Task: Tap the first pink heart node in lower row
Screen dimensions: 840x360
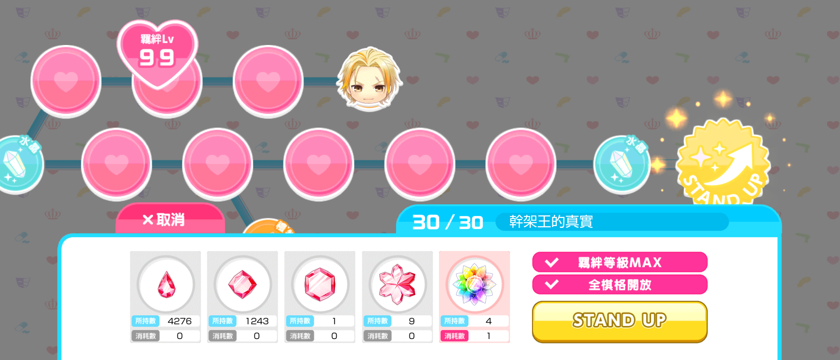Action: click(x=116, y=164)
